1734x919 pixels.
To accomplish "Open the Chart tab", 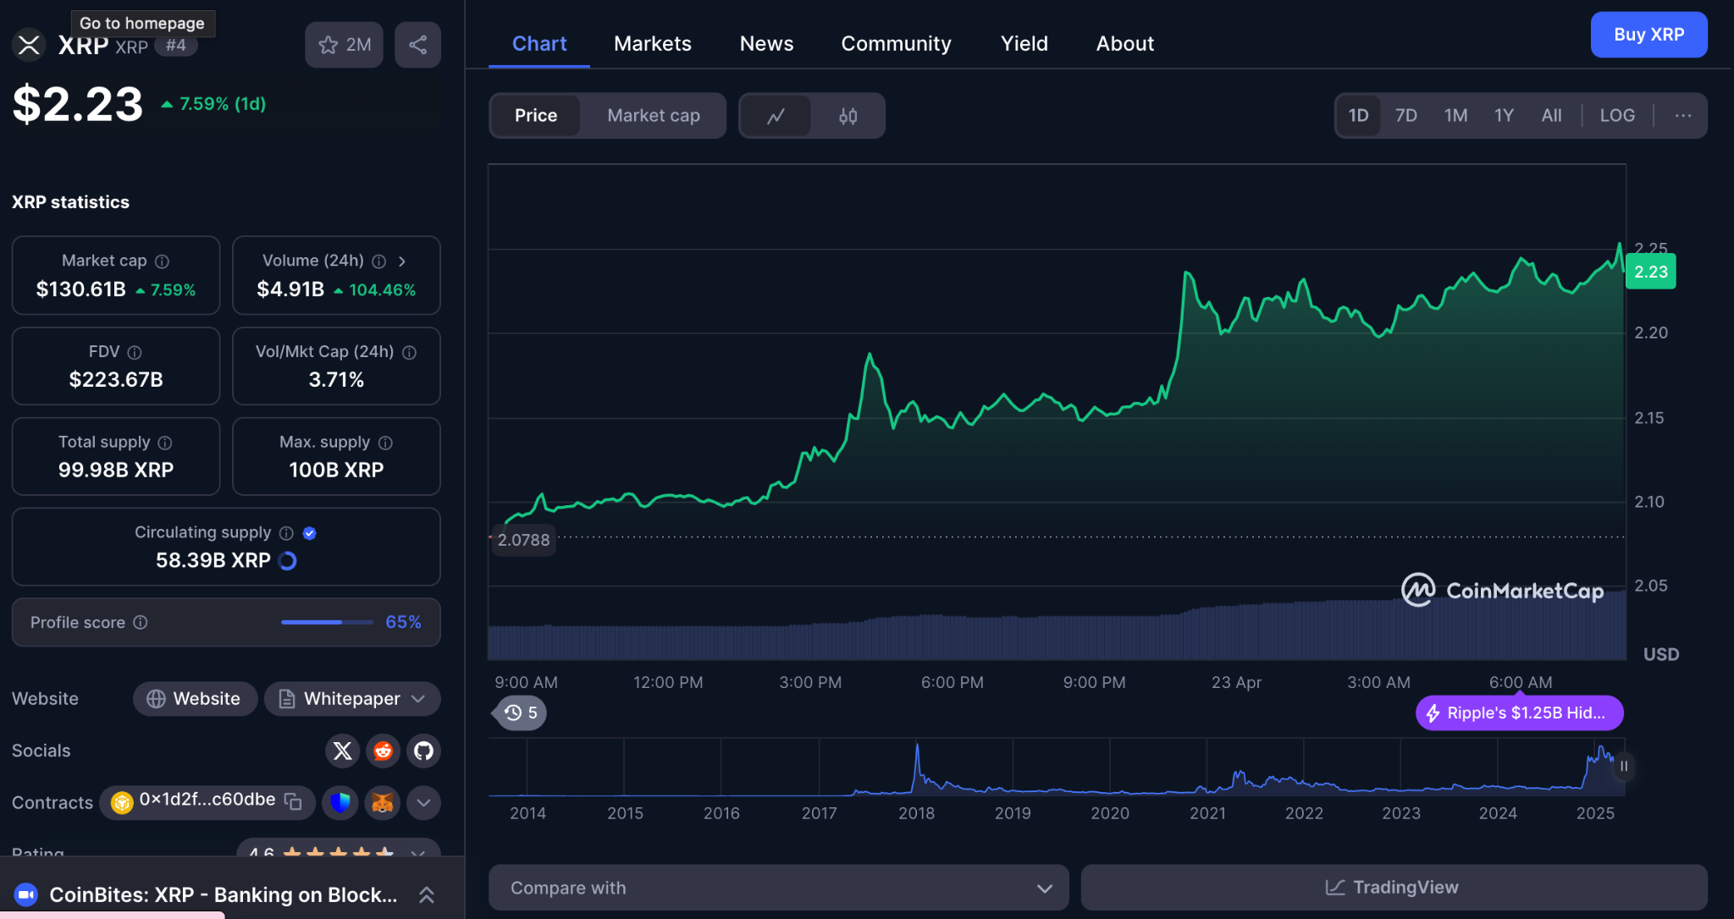I will pyautogui.click(x=539, y=44).
